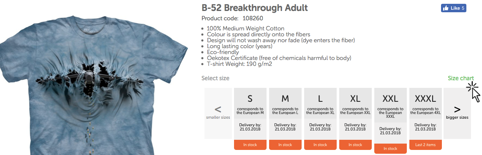Select size S tile
The width and height of the screenshot is (482, 155).
pos(250,114)
